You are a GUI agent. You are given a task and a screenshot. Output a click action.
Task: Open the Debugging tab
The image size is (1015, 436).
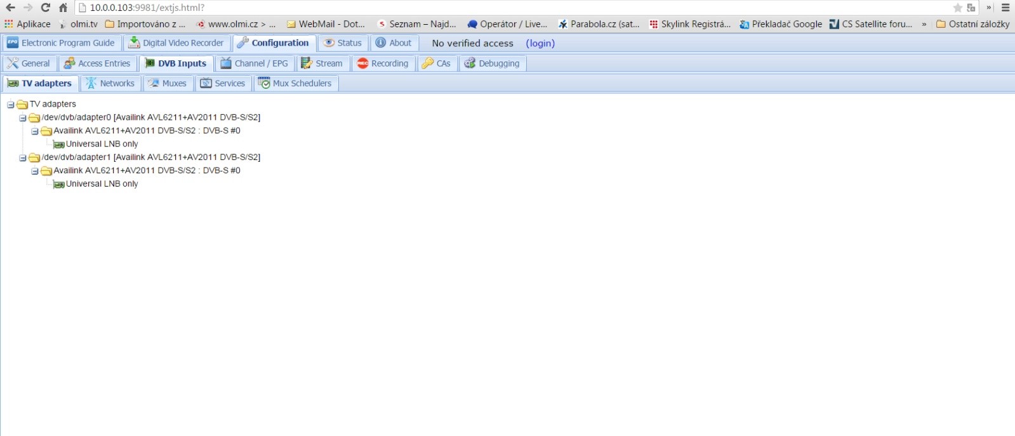tap(493, 63)
